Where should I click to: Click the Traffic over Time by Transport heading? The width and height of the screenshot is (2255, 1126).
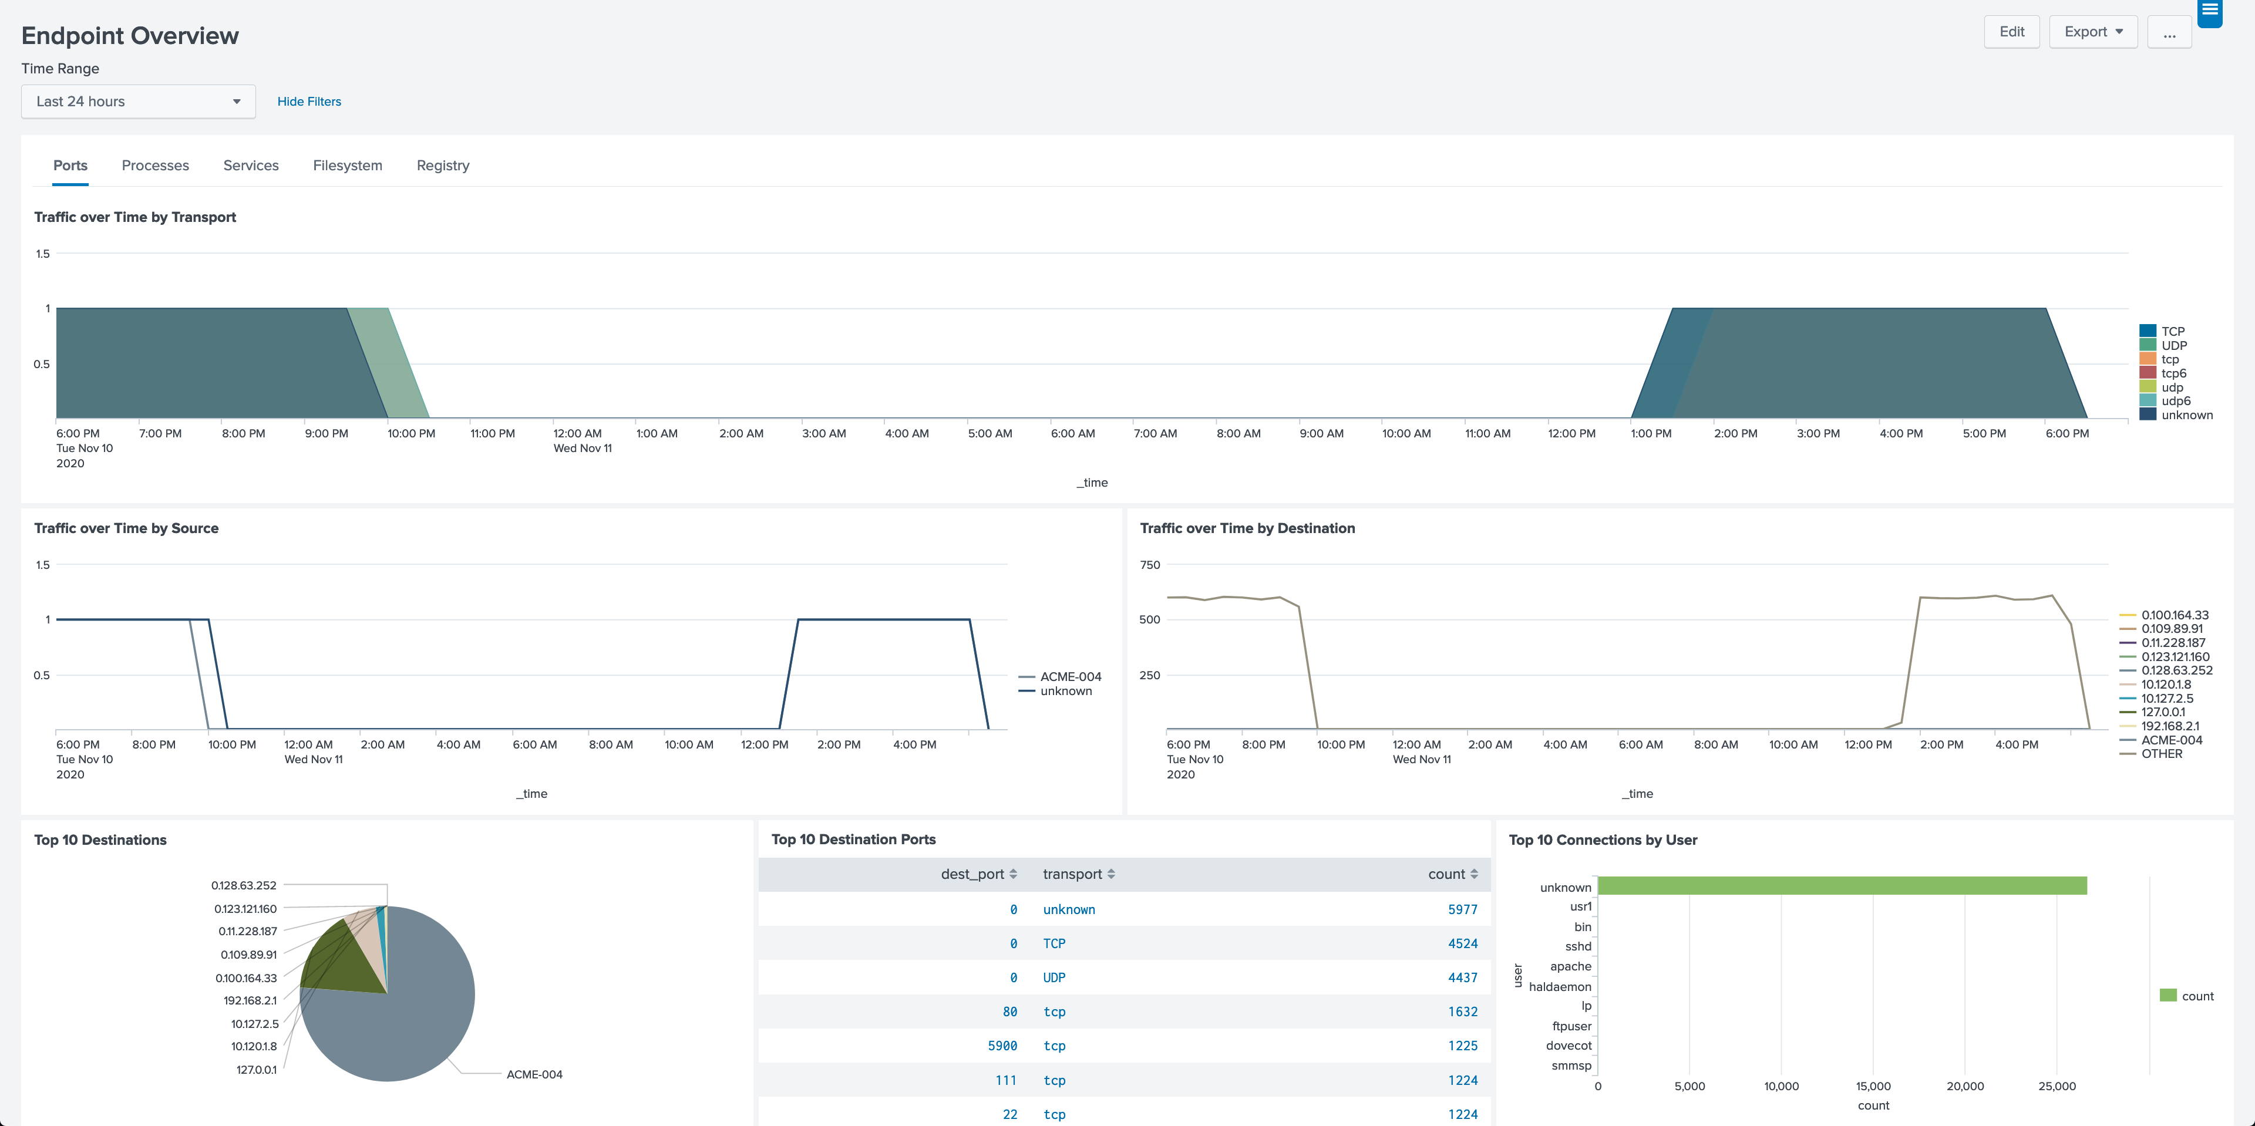click(135, 217)
